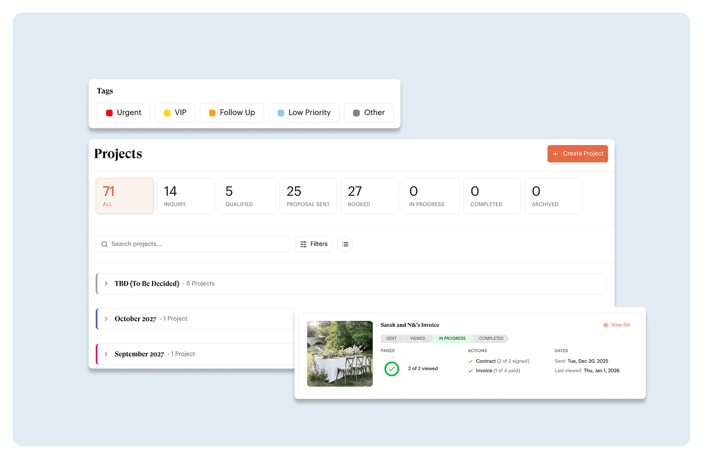Open the Inquiry filter tab
Image resolution: width=703 pixels, height=459 pixels.
pos(186,196)
